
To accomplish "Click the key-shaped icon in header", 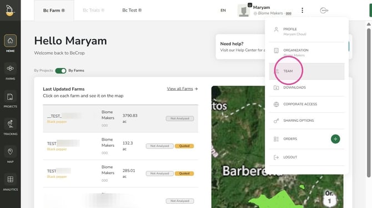I will [x=324, y=10].
